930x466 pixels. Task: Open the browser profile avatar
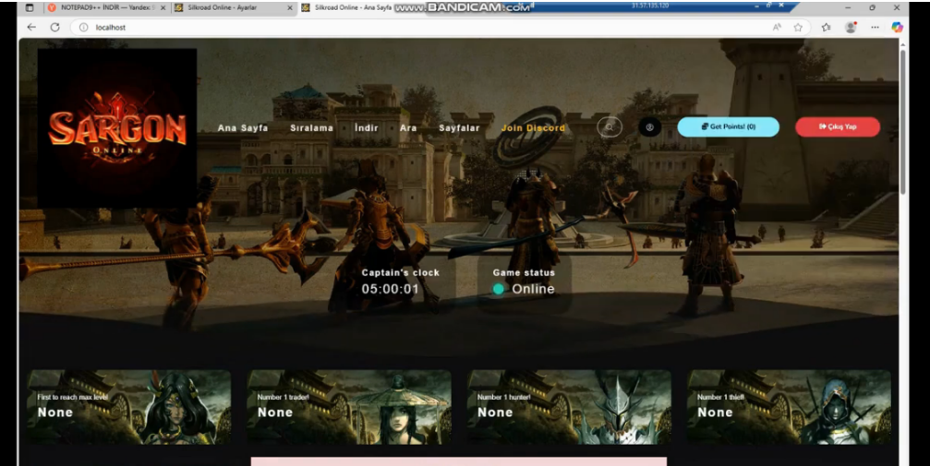click(x=851, y=28)
